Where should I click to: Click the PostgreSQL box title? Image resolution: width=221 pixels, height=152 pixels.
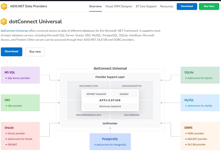(110, 139)
